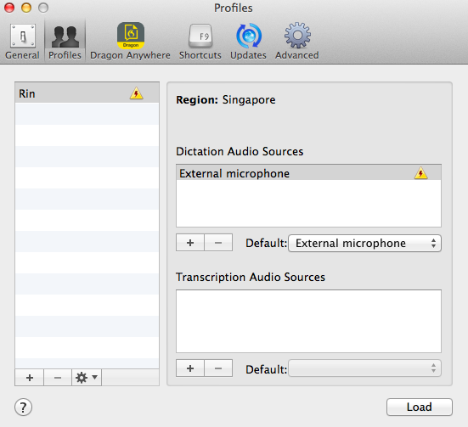The width and height of the screenshot is (468, 427).
Task: Open the Advanced preferences pane
Action: pyautogui.click(x=297, y=42)
